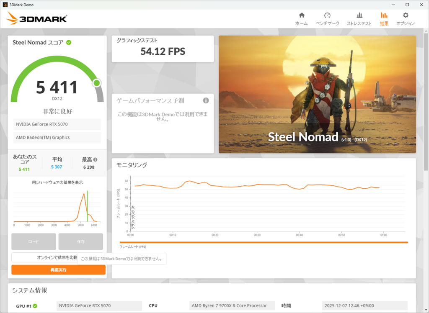Click the 同じハードウェアの結果を表示 label
The height and width of the screenshot is (313, 429).
pyautogui.click(x=57, y=182)
